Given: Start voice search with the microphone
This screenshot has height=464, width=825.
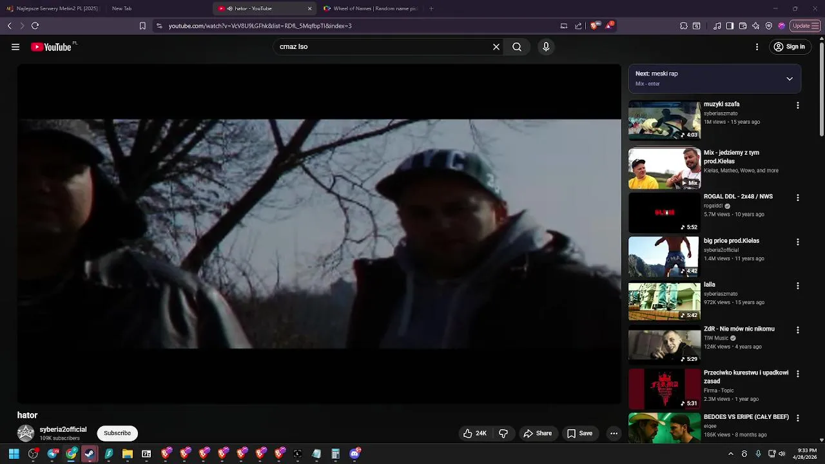Looking at the screenshot, I should click(x=546, y=46).
